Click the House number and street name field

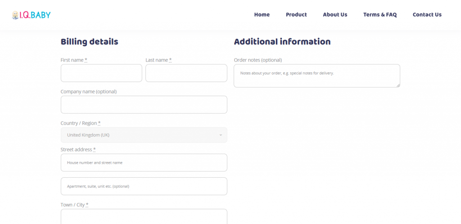(144, 163)
